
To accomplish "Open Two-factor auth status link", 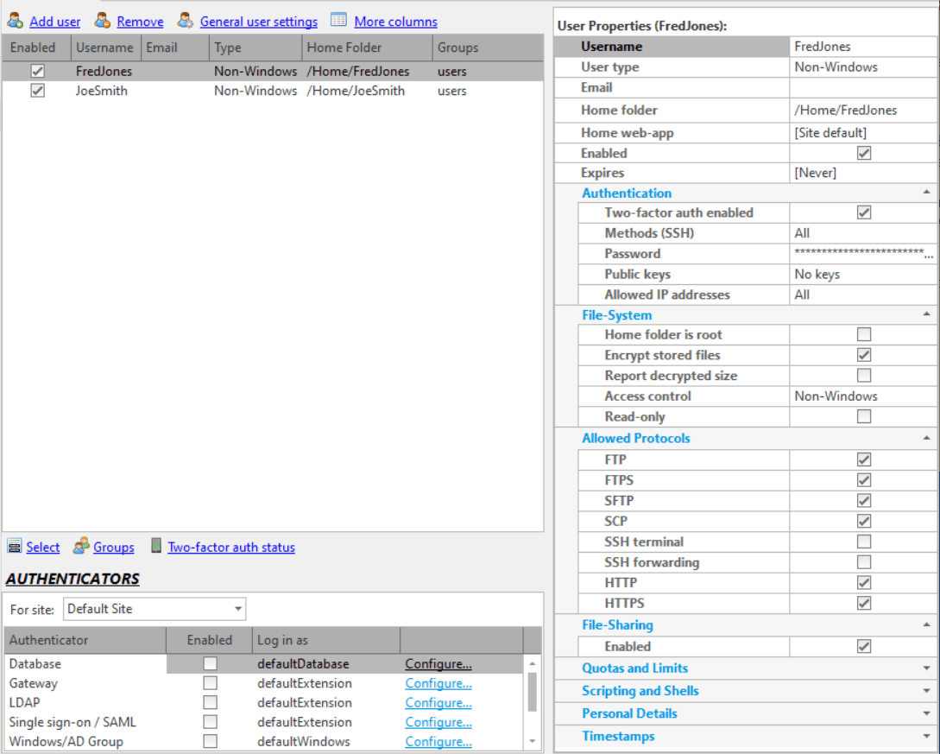I will (x=231, y=547).
